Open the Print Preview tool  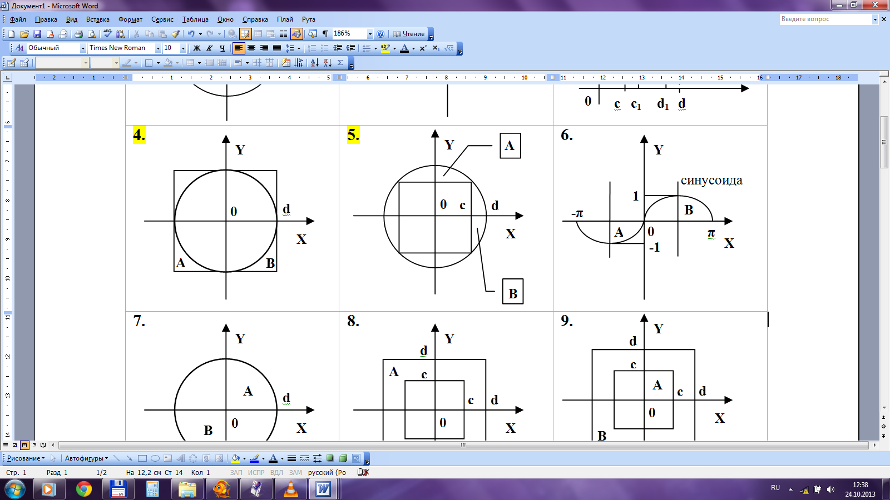92,34
